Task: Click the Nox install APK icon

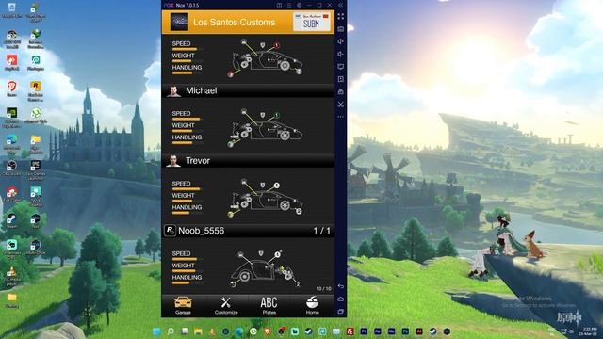Action: pyautogui.click(x=341, y=79)
